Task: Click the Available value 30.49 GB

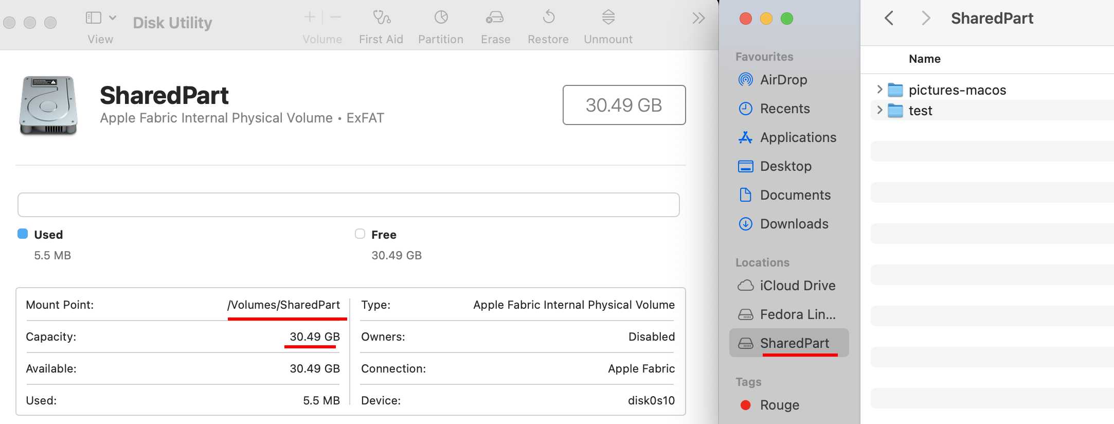Action: 315,368
